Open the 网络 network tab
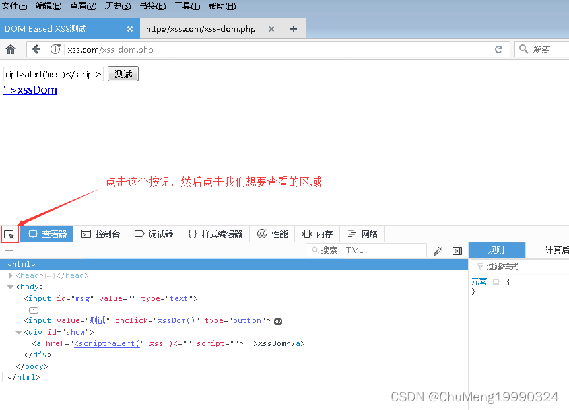Screen dimensions: 569x410 (362, 234)
